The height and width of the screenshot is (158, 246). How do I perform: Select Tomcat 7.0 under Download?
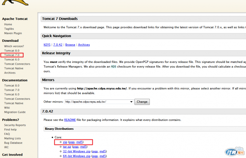[12, 55]
